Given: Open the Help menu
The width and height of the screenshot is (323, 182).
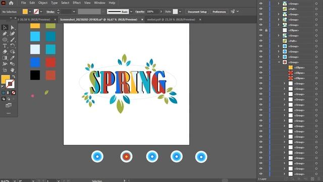Looking at the screenshot, I should point(112,3).
